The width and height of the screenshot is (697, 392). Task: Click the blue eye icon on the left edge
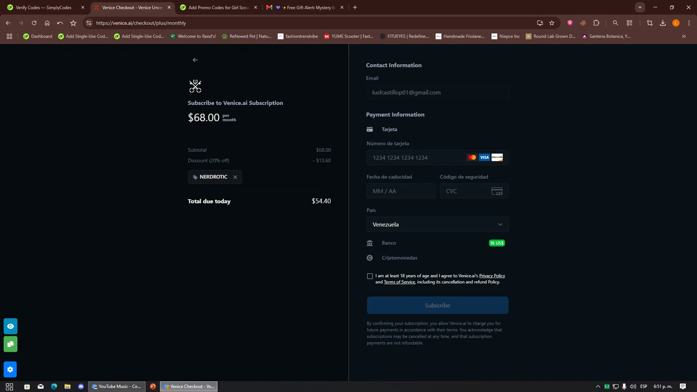pyautogui.click(x=10, y=326)
